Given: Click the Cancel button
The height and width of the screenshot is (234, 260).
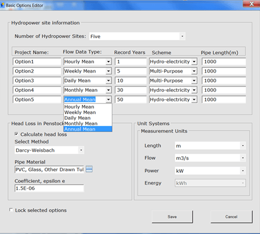Looking at the screenshot, I should click(x=232, y=217).
